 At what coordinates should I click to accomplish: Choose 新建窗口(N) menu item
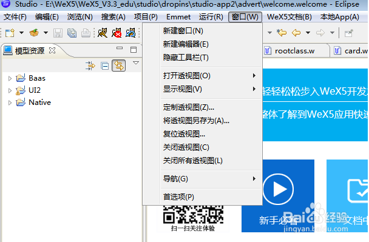point(202,31)
